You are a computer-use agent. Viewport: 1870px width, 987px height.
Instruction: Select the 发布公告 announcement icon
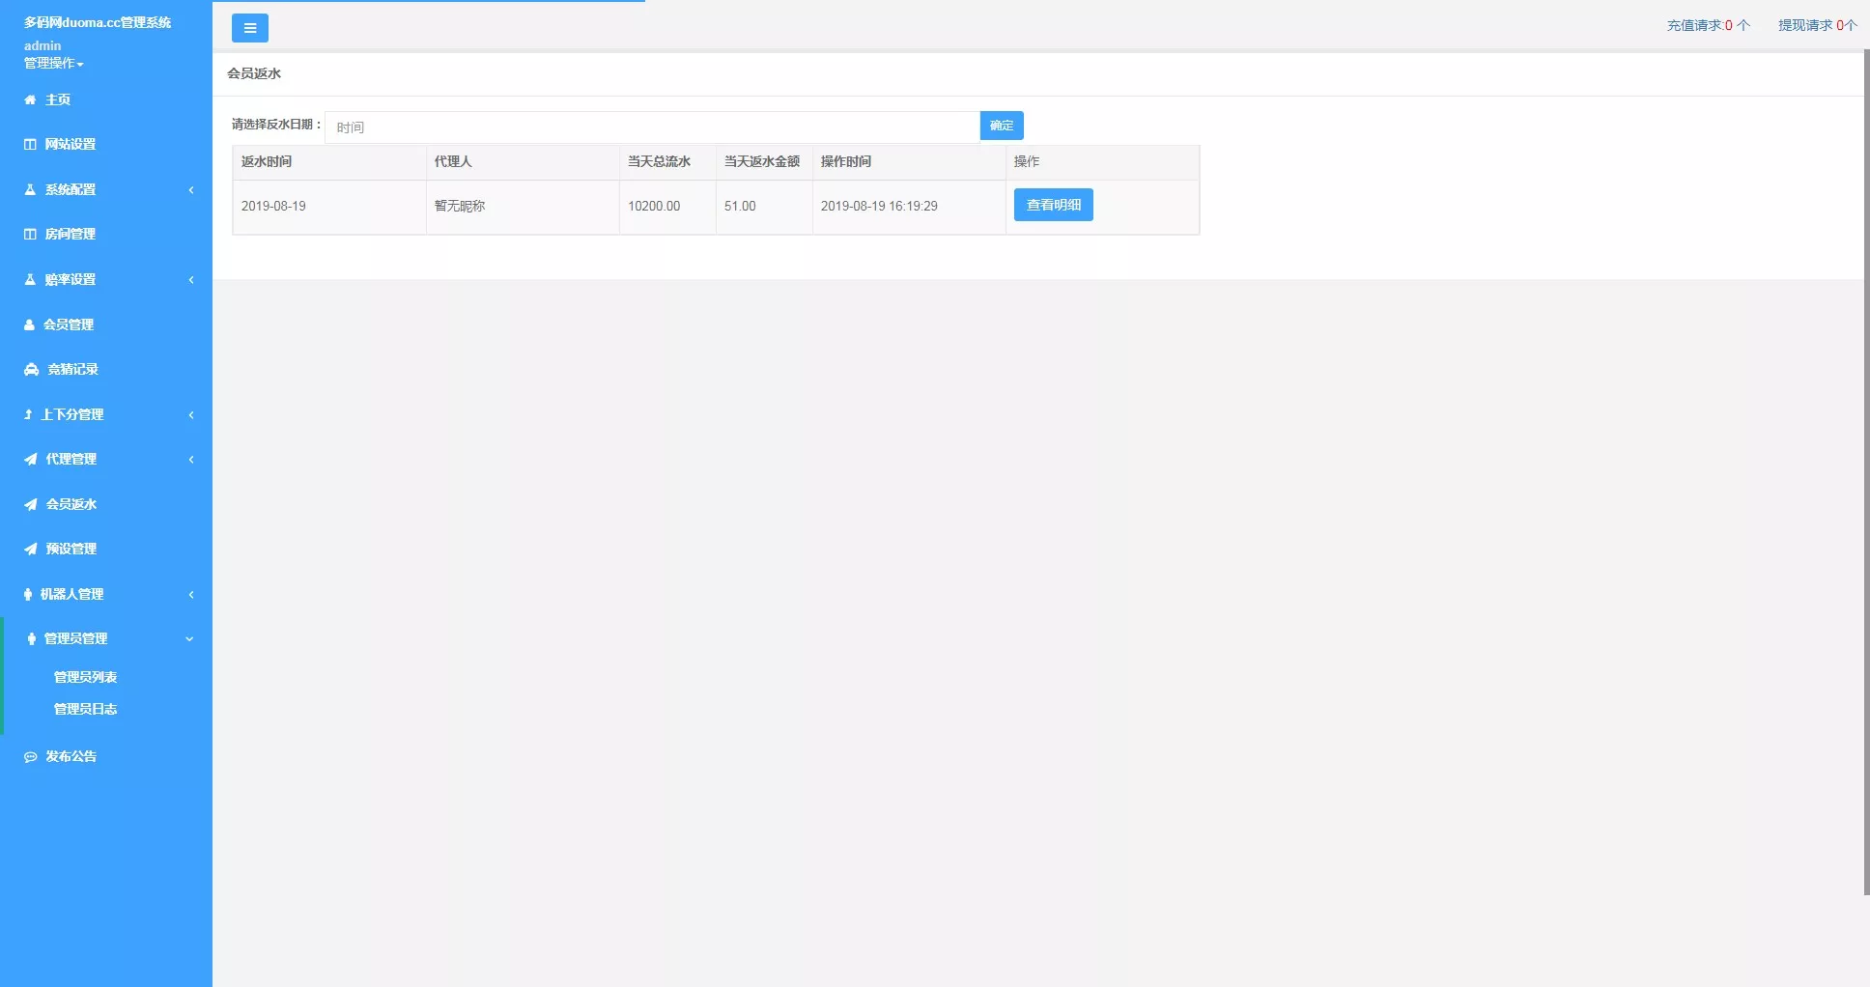click(x=29, y=756)
